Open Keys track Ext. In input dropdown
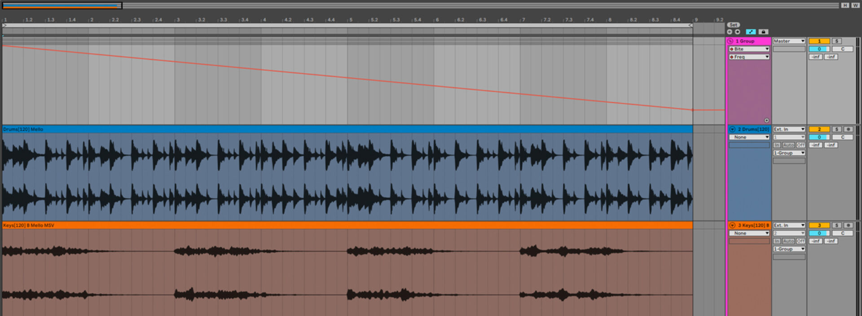The height and width of the screenshot is (316, 862). pos(789,225)
